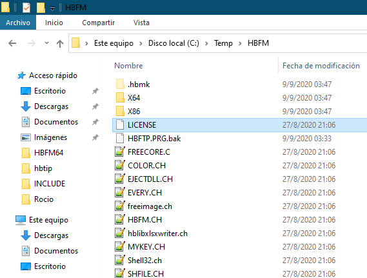Open hbtip folder in navigation pane

pyautogui.click(x=43, y=168)
